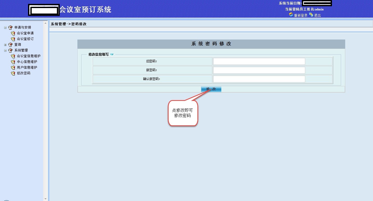373x201 pixels.
Task: Click the 申请与安排 folder icon
Action: coord(10,27)
